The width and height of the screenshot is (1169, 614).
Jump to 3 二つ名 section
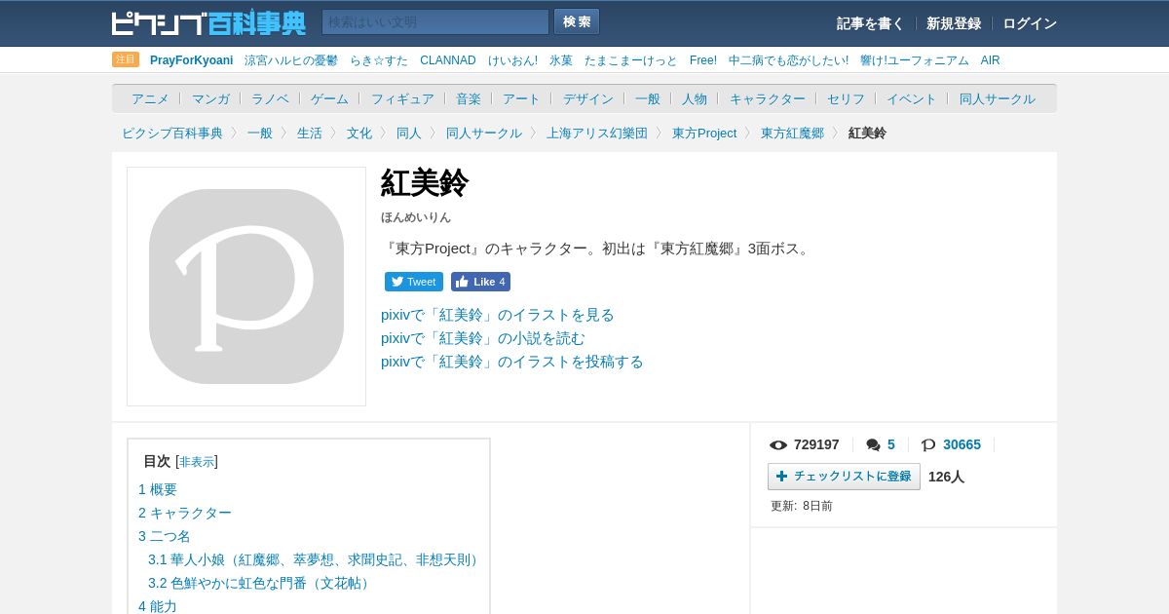pyautogui.click(x=165, y=536)
